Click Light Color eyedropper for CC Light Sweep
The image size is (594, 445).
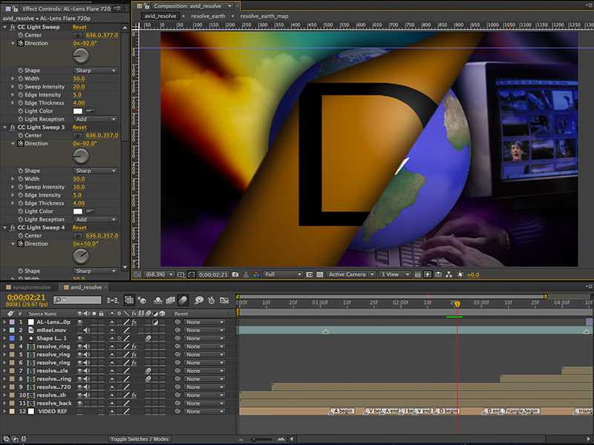pos(90,111)
